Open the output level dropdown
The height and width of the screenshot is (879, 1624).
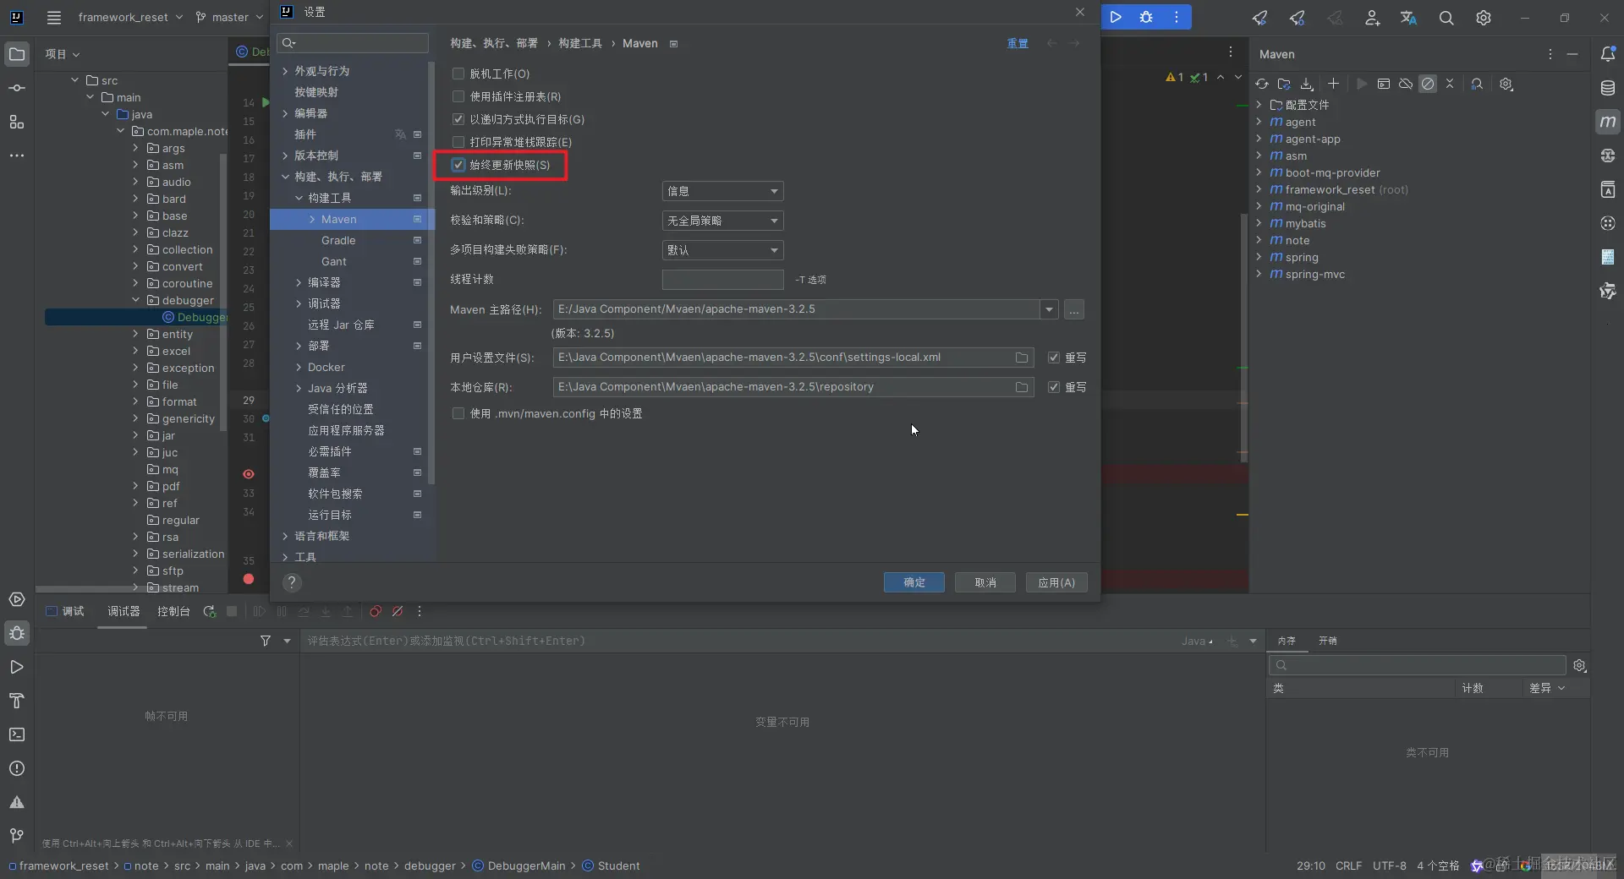tap(722, 191)
